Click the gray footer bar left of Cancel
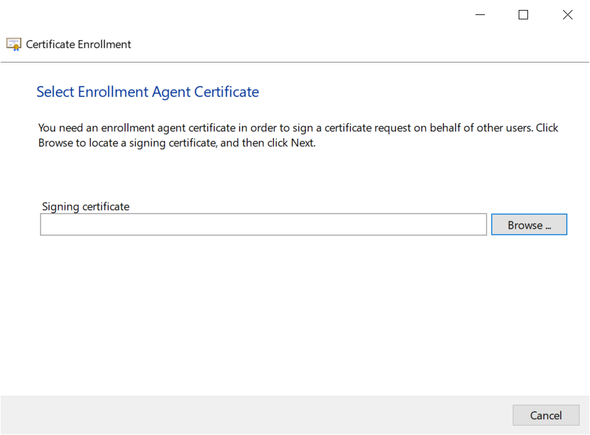 250,415
